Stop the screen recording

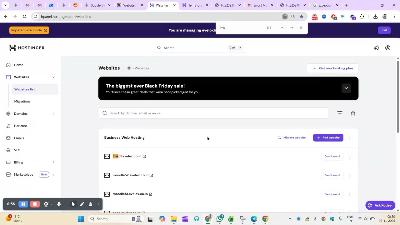tap(35, 204)
